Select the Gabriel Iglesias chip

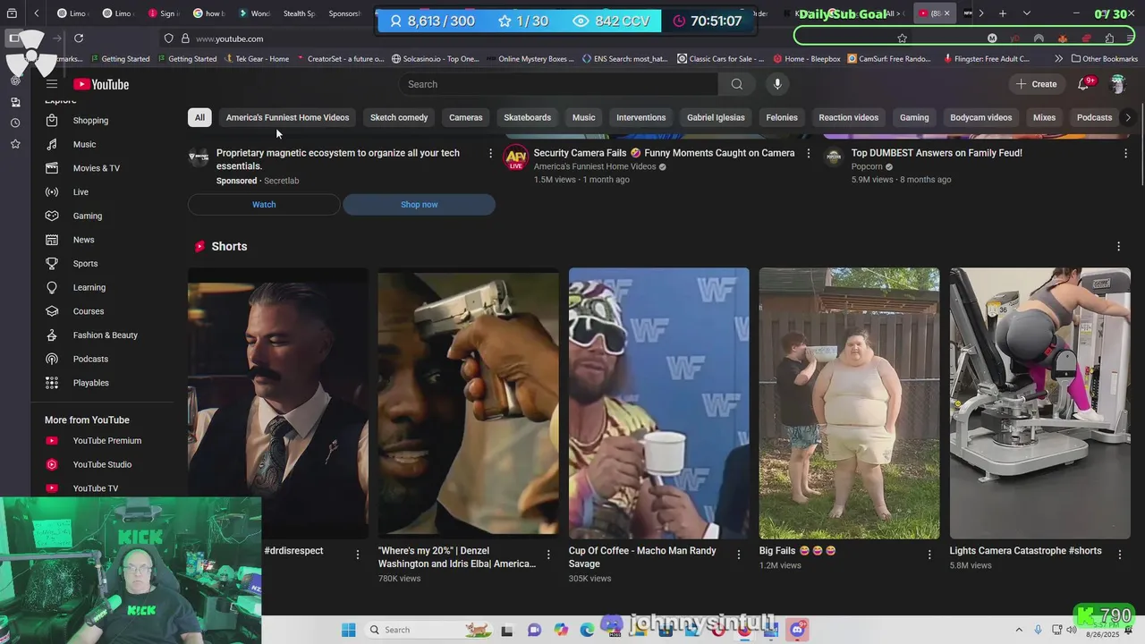point(716,117)
